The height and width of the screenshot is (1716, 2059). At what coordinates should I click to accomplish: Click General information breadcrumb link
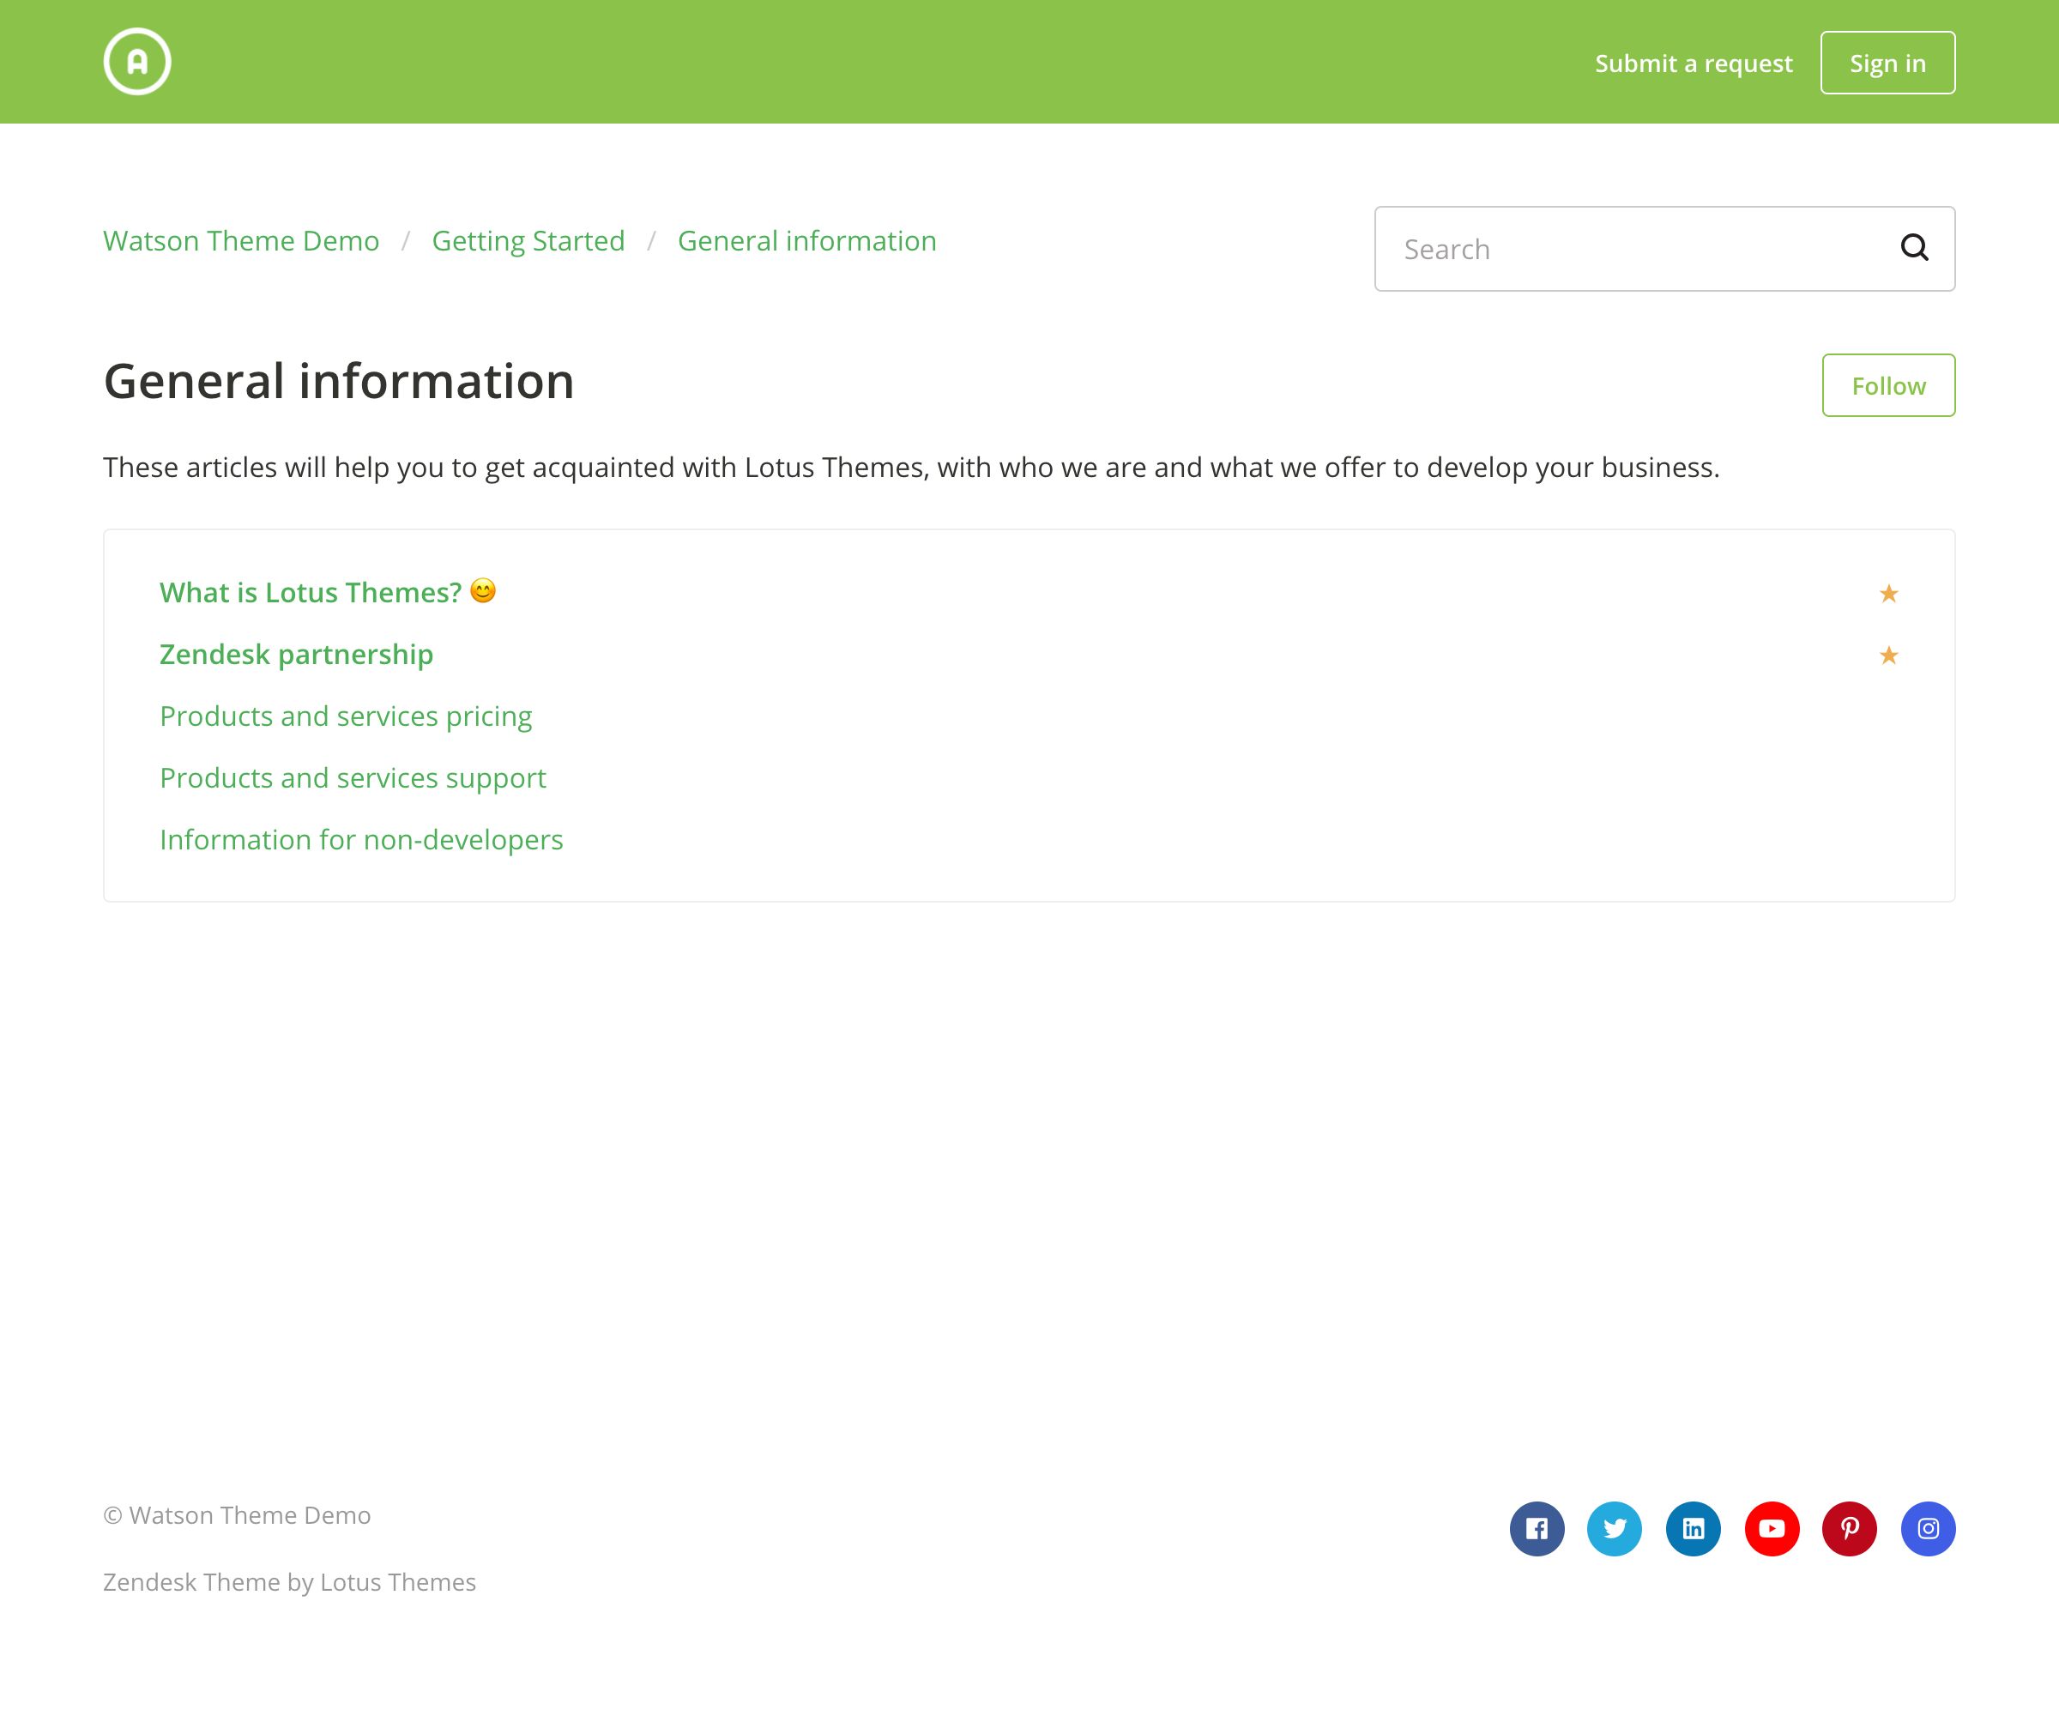[806, 241]
